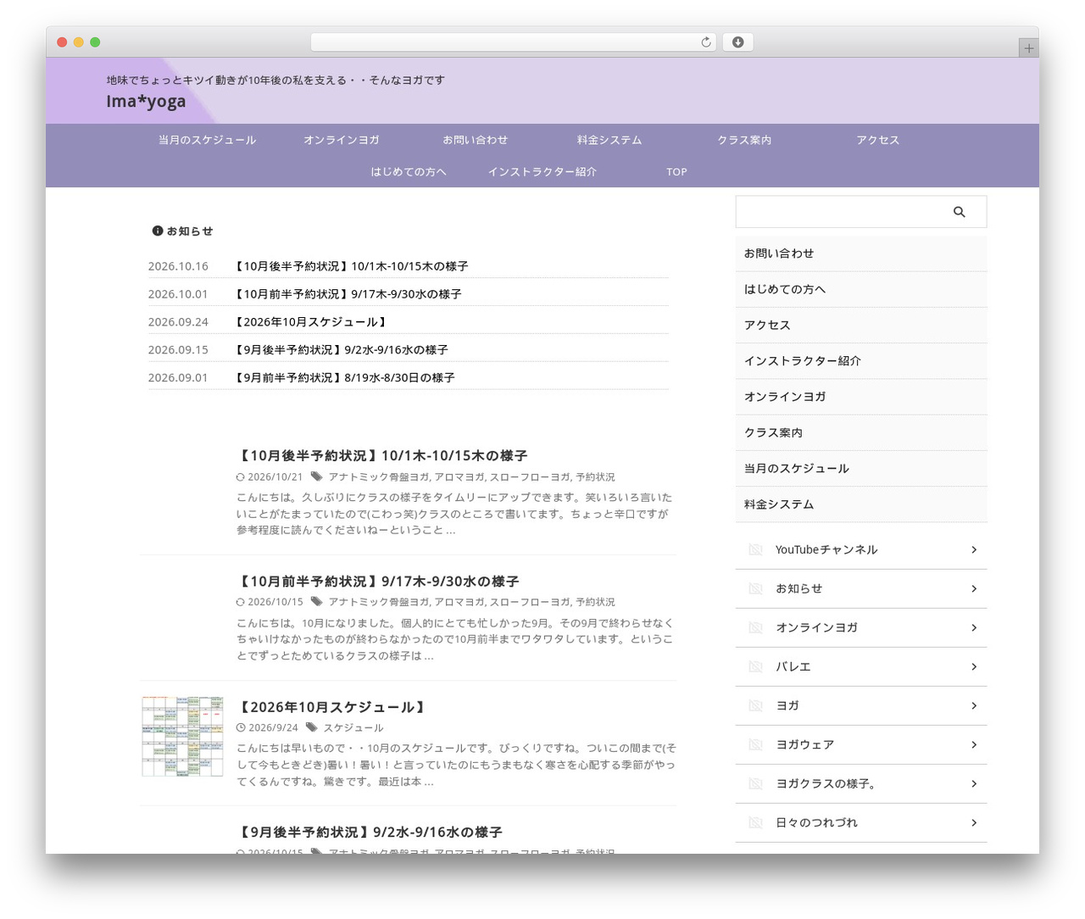Click the Ima*yoga site title
Image resolution: width=1085 pixels, height=919 pixels.
[146, 101]
